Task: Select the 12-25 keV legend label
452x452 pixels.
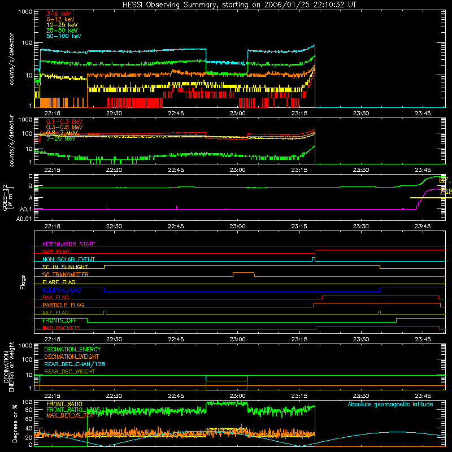Action: 62,25
